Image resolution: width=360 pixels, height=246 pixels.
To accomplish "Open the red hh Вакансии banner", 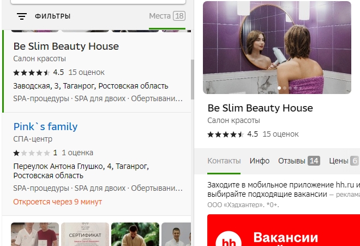I will 284,230.
